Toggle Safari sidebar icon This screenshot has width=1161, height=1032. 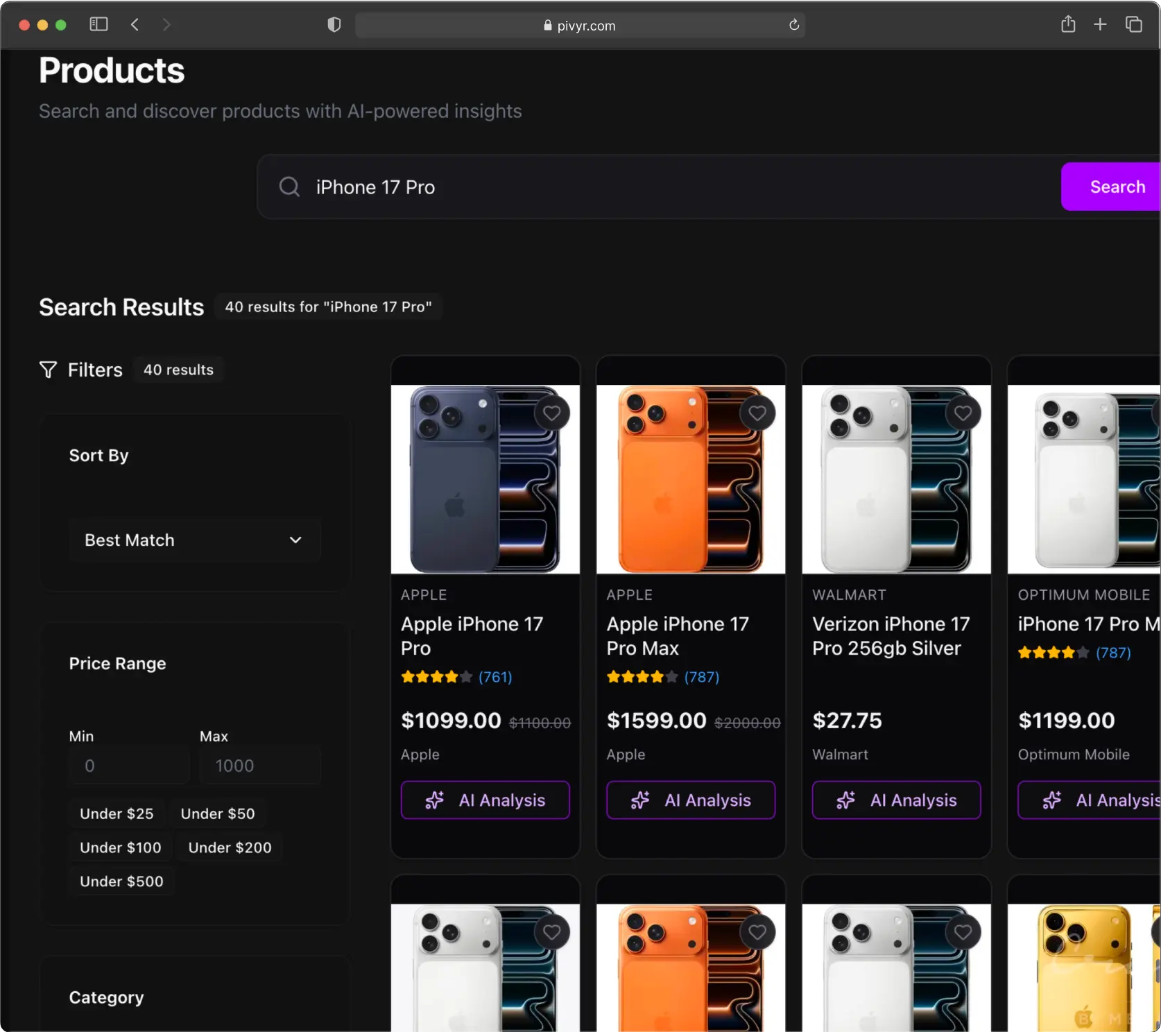click(99, 25)
